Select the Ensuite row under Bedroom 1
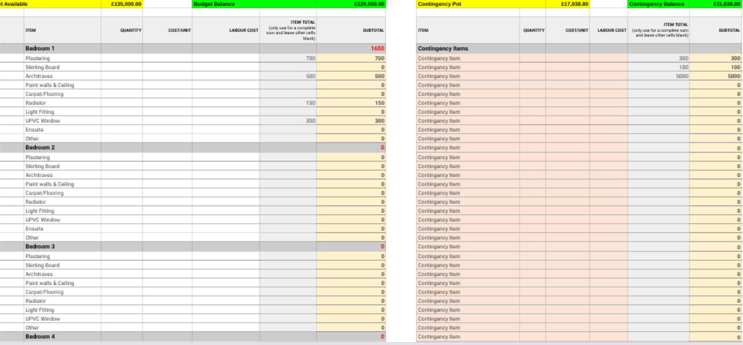 tap(34, 130)
